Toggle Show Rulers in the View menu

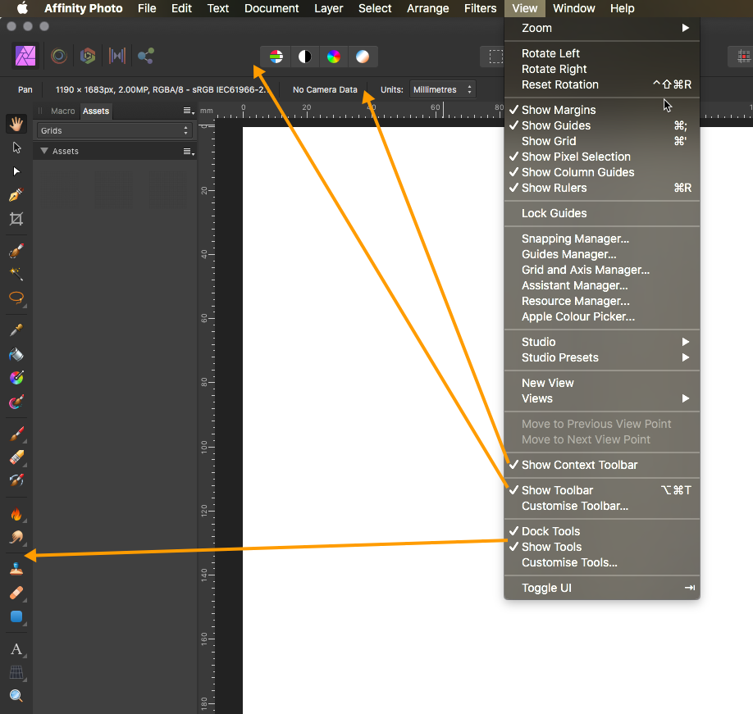tap(554, 188)
